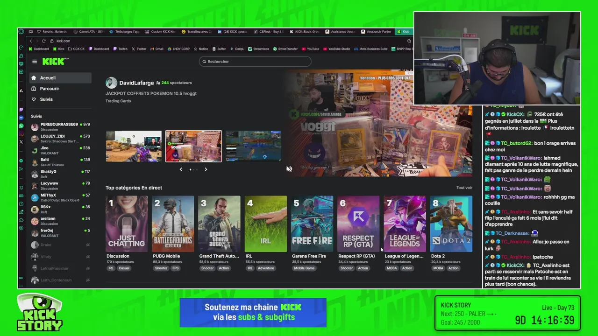
Task: Open followed channel Balti
Action: point(60,162)
